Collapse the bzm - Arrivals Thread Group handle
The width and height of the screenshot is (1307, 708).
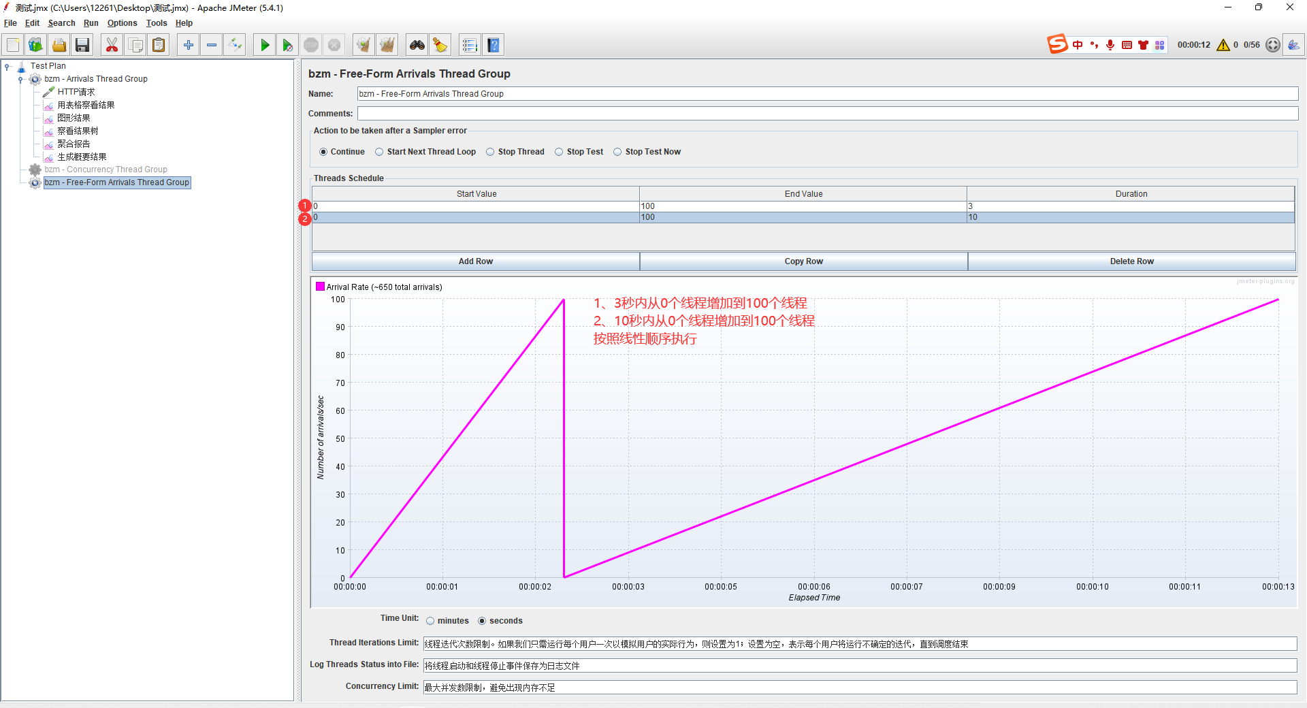(20, 80)
